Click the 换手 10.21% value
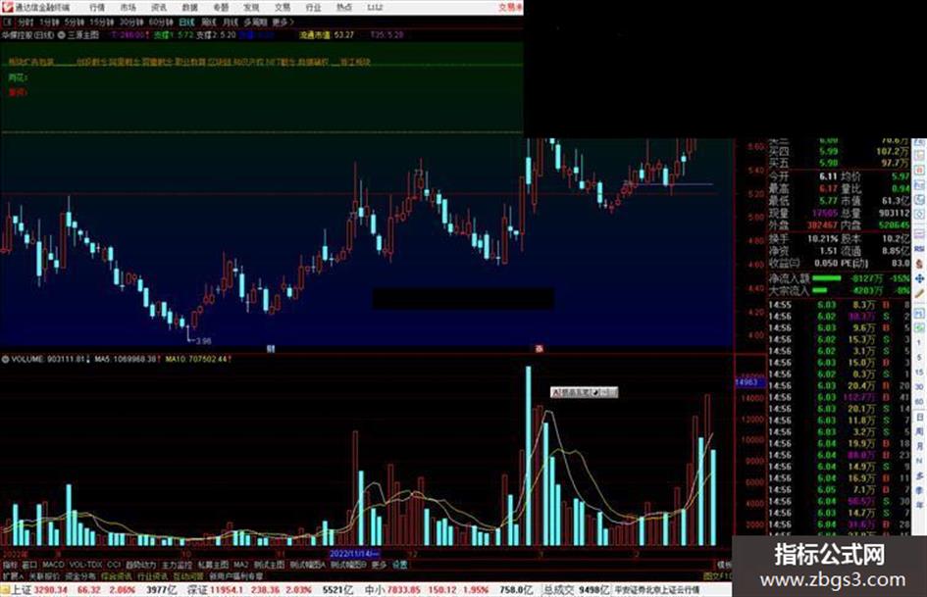The width and height of the screenshot is (927, 597). click(823, 239)
